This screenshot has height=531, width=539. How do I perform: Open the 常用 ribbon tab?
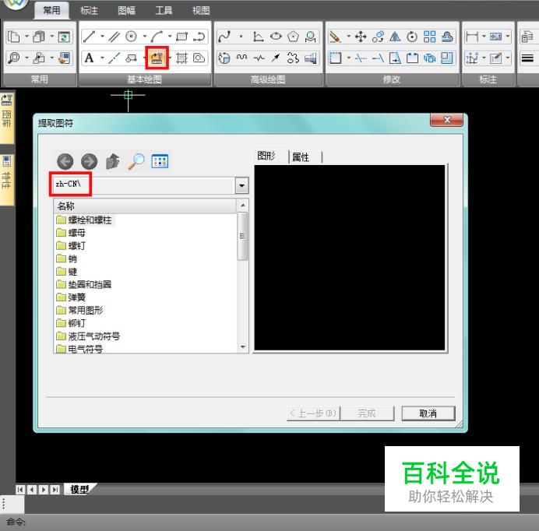51,10
